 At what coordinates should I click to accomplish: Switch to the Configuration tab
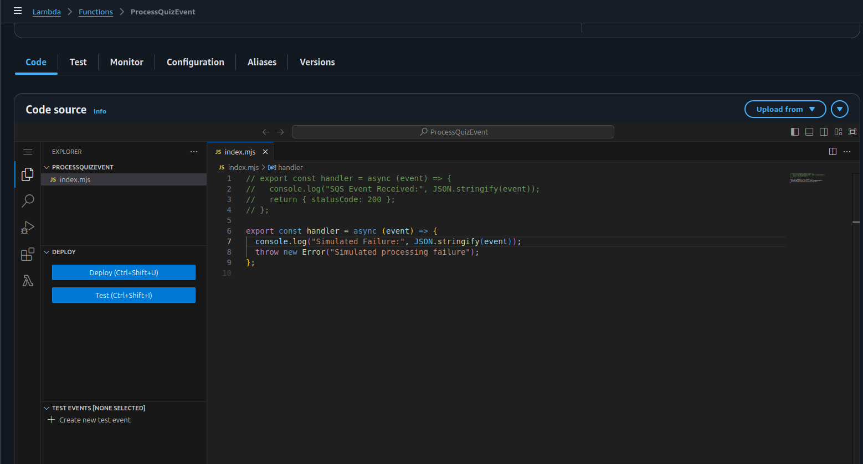(x=195, y=62)
